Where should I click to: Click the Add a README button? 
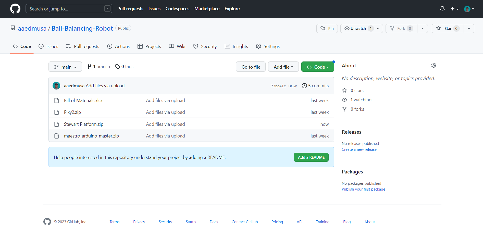coord(311,157)
